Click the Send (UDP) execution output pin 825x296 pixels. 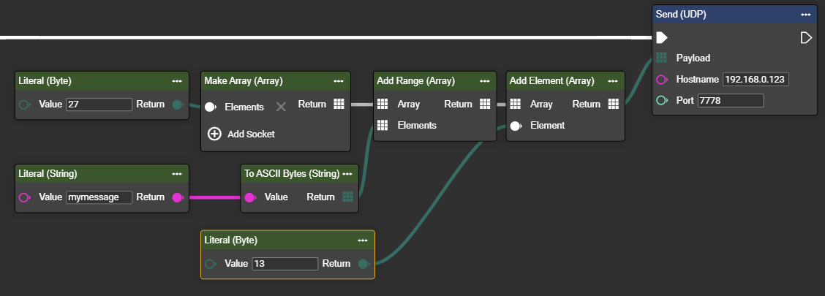(806, 37)
